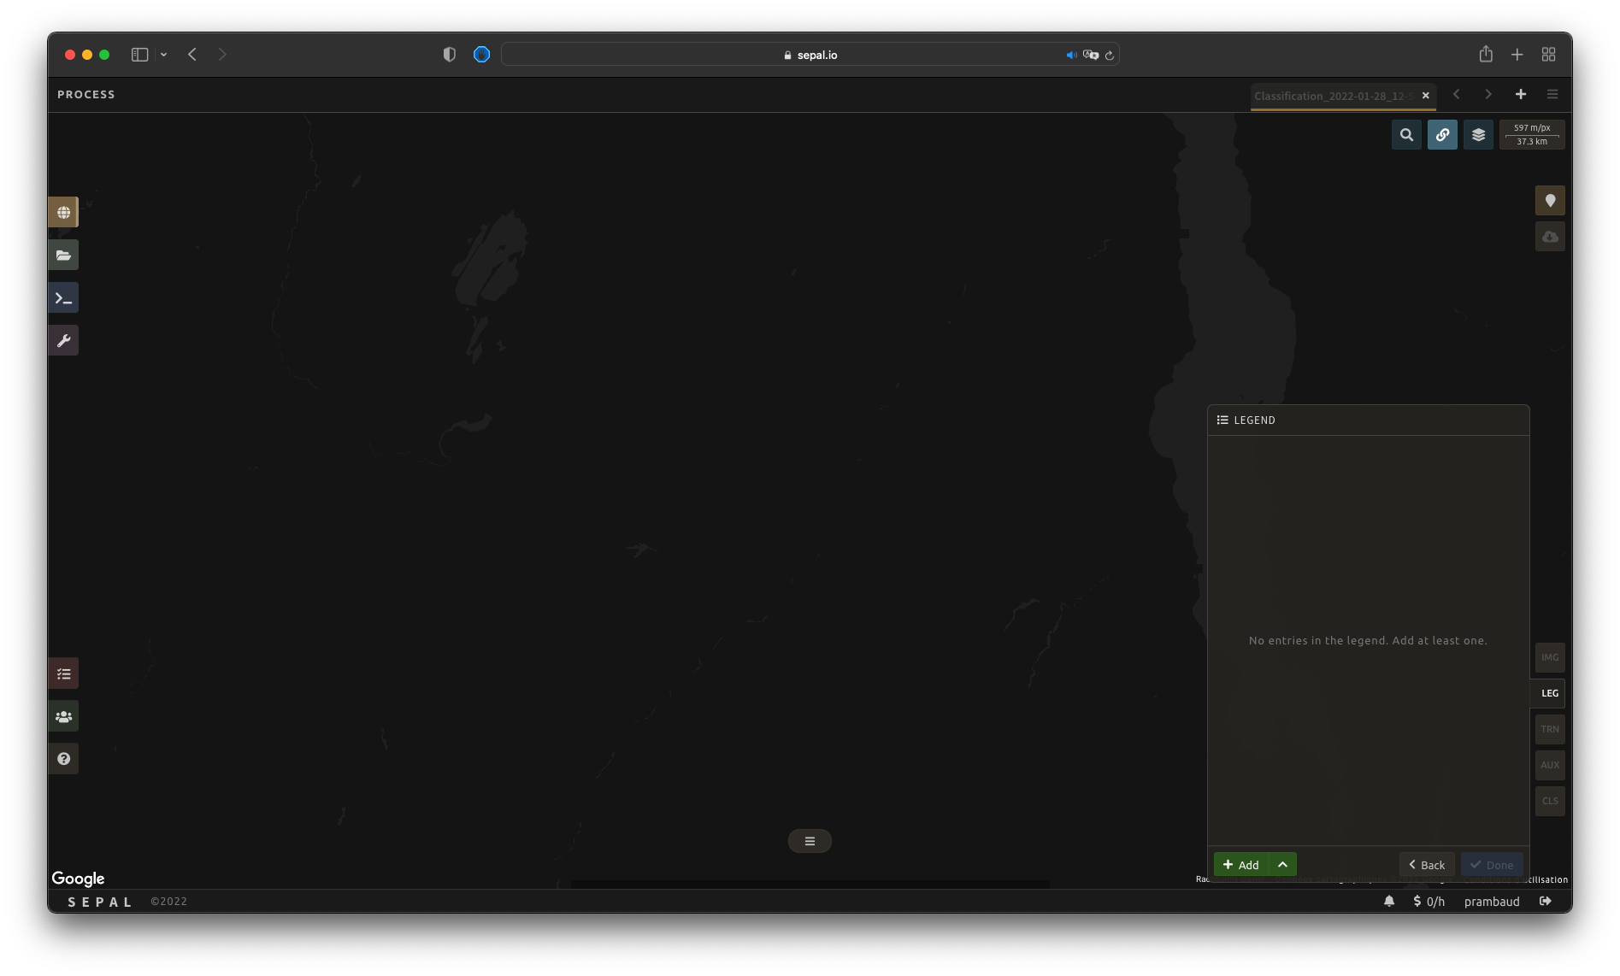Open the Tasks list icon in sidebar
The image size is (1620, 976).
[x=63, y=674]
